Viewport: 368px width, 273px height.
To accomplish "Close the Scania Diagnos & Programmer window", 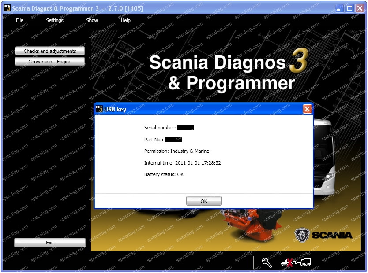I will pyautogui.click(x=360, y=8).
